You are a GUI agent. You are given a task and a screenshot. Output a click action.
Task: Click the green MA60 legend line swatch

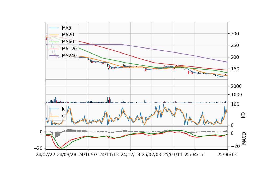[54, 42]
